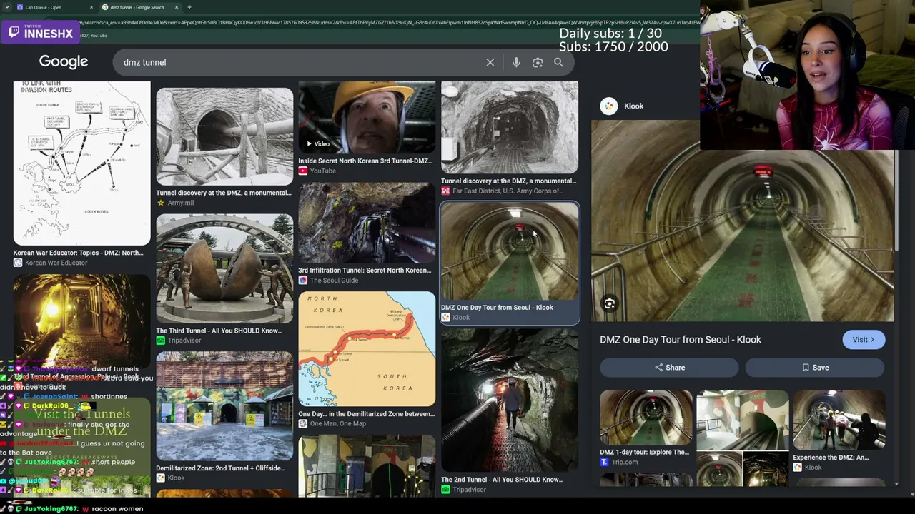Screen dimensions: 915x514
Task: Open the bronze split sphere sculpture thumbnail
Action: 224,268
